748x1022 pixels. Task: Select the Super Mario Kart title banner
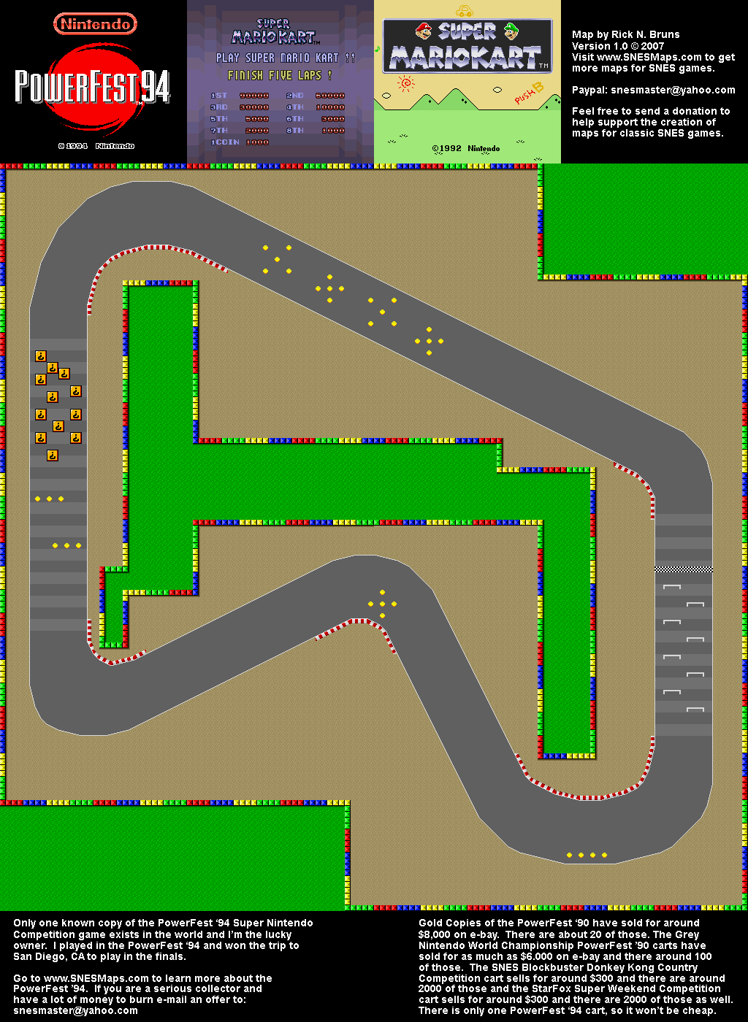click(x=467, y=46)
